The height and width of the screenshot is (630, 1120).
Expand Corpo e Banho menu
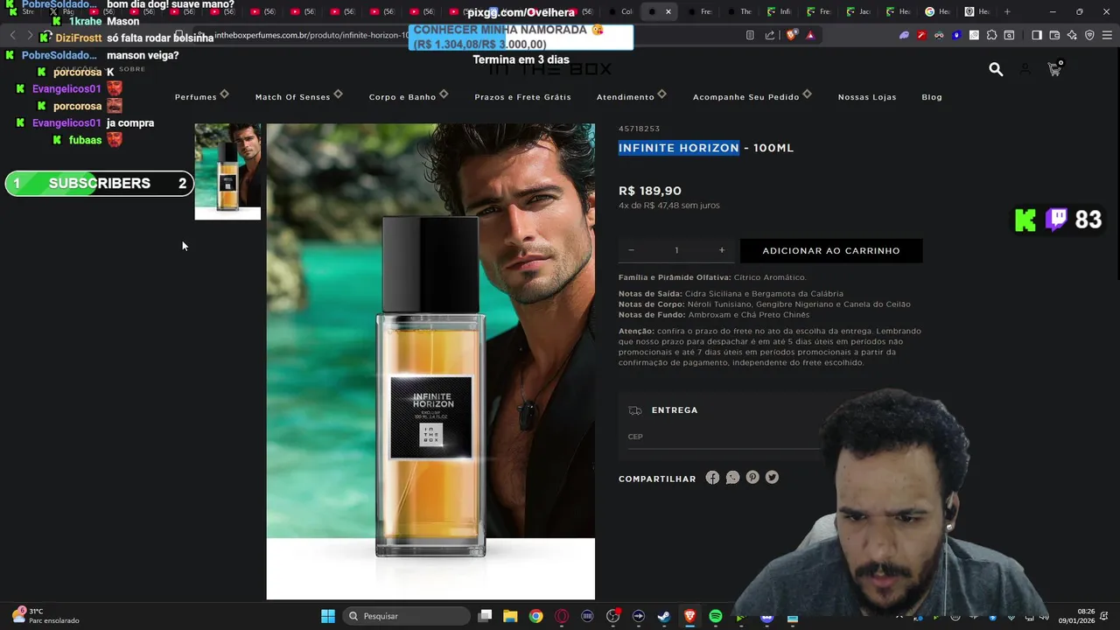[409, 96]
